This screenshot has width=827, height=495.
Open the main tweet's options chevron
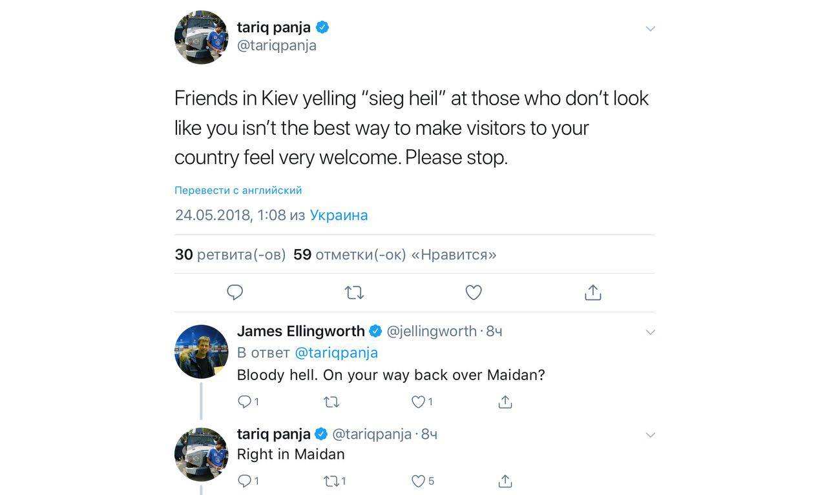[651, 28]
